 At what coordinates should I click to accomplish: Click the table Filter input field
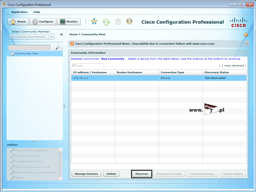pyautogui.click(x=90, y=66)
